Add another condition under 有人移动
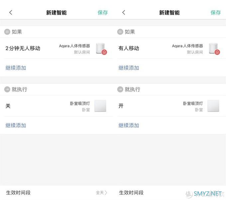226x200 pixels. pyautogui.click(x=129, y=68)
